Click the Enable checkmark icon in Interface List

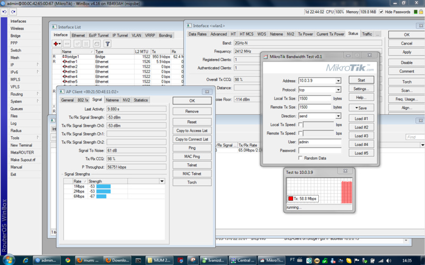[x=77, y=44]
